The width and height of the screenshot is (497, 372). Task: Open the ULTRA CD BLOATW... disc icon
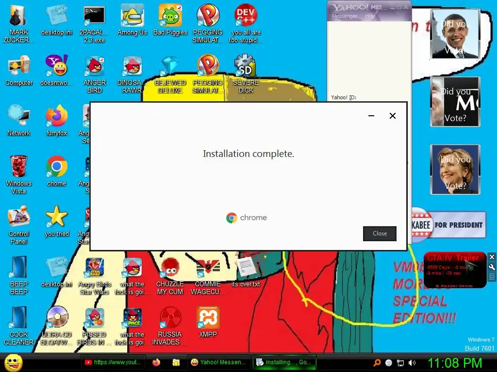(57, 326)
